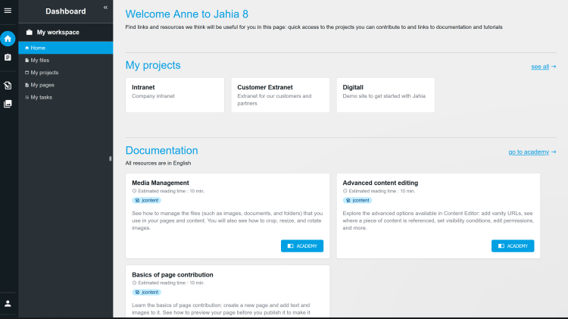Open the jContent icon in rail
Viewport: 568px width, 319px height.
coord(8,85)
